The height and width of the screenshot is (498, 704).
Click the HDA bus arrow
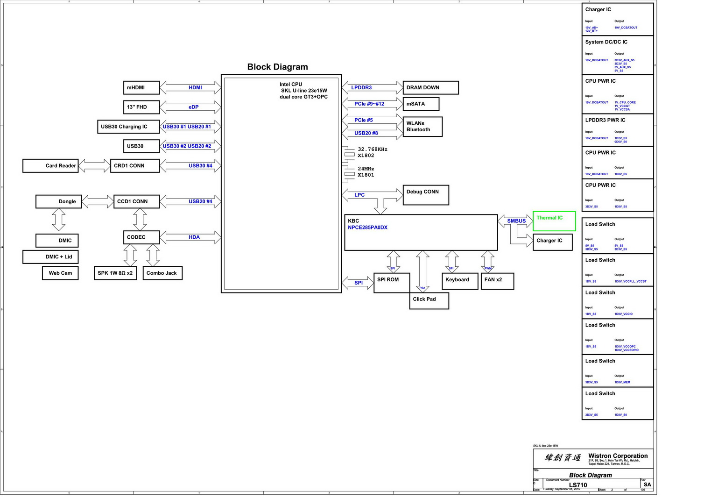pos(190,237)
